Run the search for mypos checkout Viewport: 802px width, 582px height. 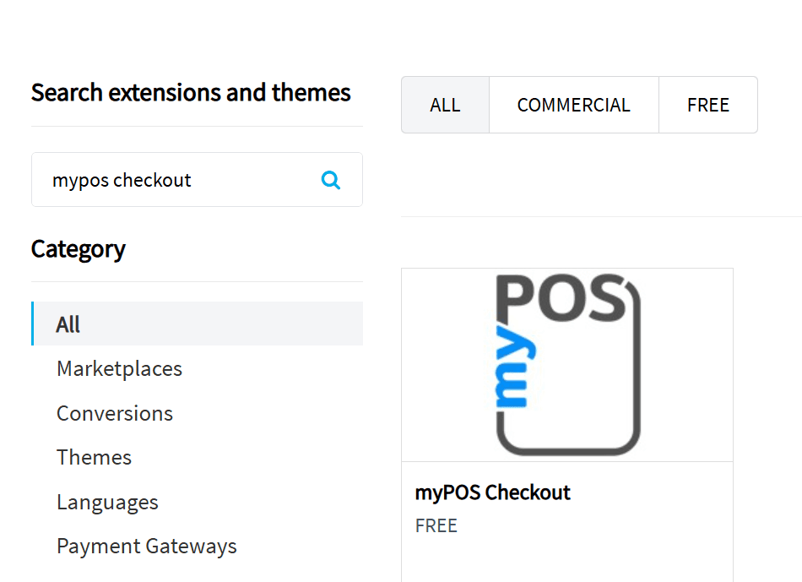(x=330, y=179)
